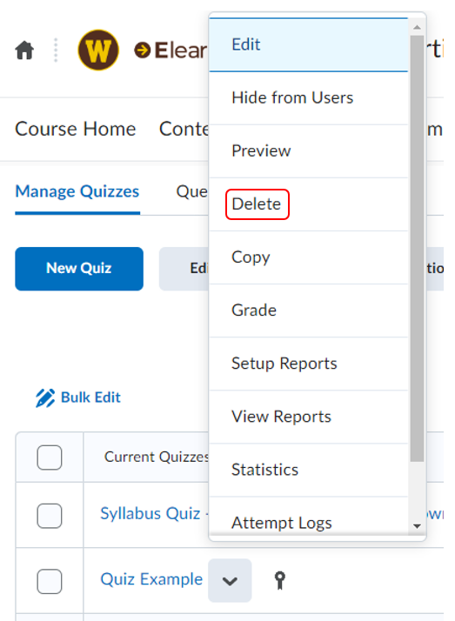
Task: Check the Quiz Example row checkbox
Action: pyautogui.click(x=50, y=581)
